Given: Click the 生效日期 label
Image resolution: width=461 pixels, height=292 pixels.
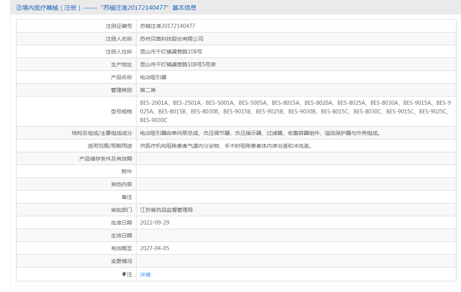Looking at the screenshot, I should [121, 235].
